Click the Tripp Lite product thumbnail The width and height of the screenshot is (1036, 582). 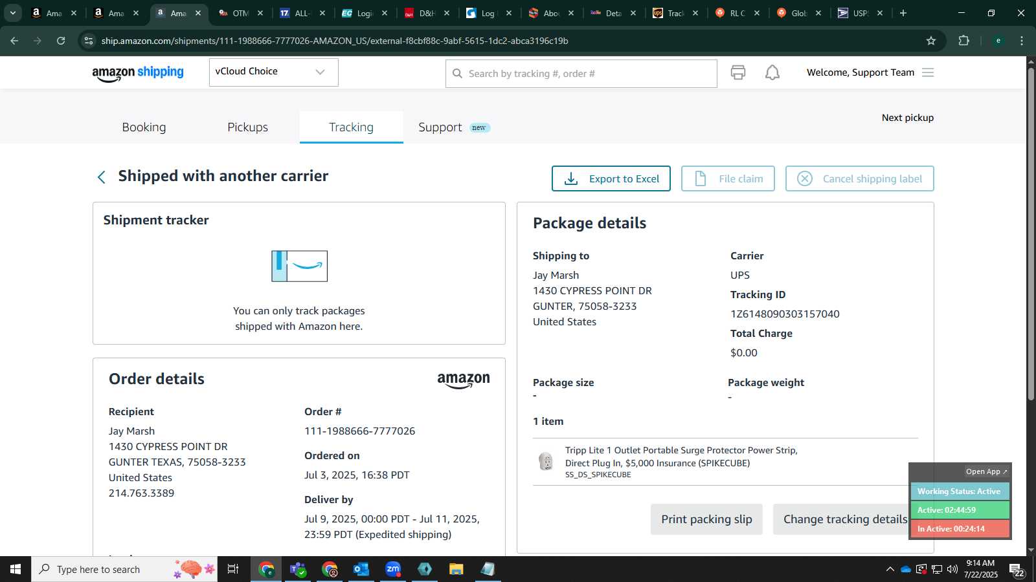pos(546,461)
